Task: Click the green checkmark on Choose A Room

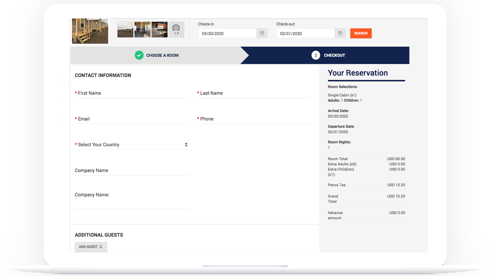Action: tap(139, 55)
